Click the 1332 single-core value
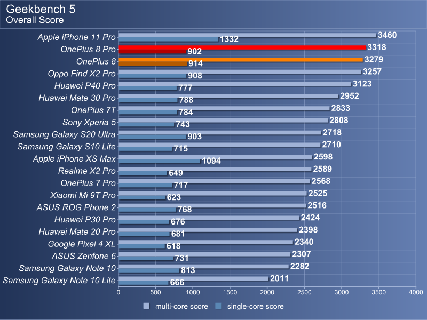The width and height of the screenshot is (427, 320). click(x=229, y=39)
